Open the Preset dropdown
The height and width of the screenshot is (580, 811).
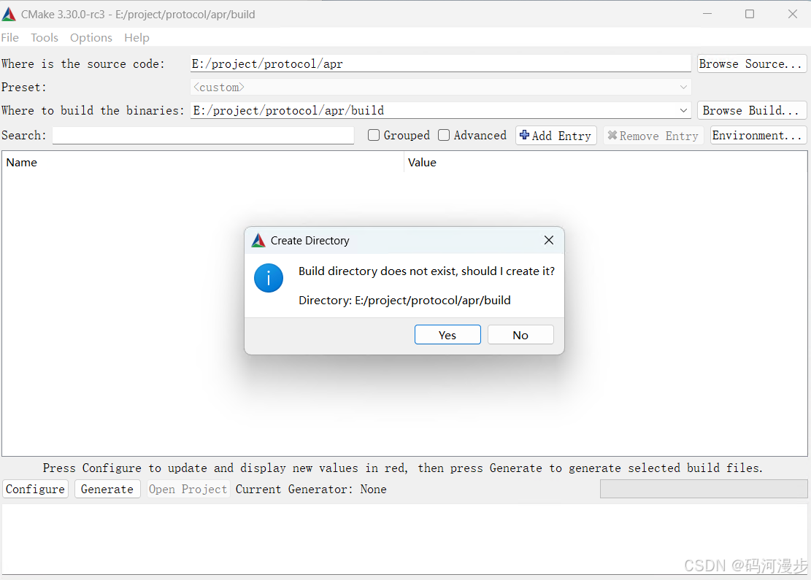tap(440, 88)
